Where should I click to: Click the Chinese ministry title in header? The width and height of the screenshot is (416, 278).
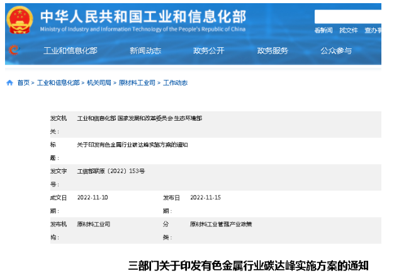(143, 16)
